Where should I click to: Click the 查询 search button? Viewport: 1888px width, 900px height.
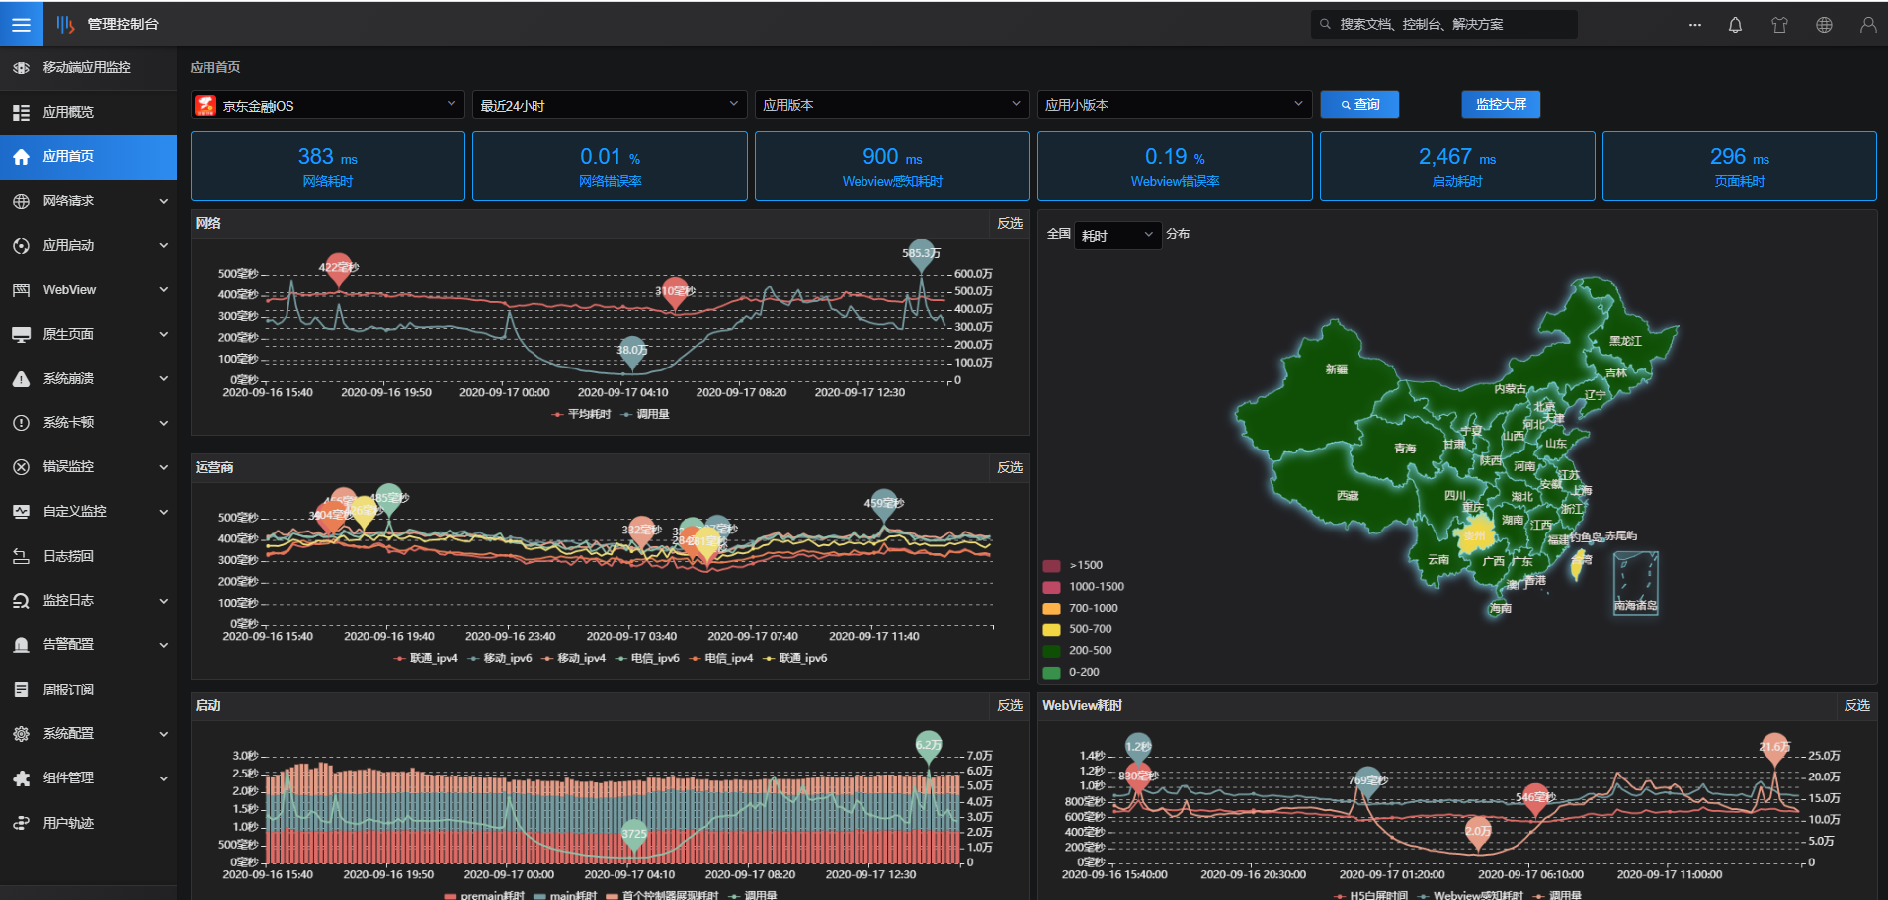[1359, 104]
